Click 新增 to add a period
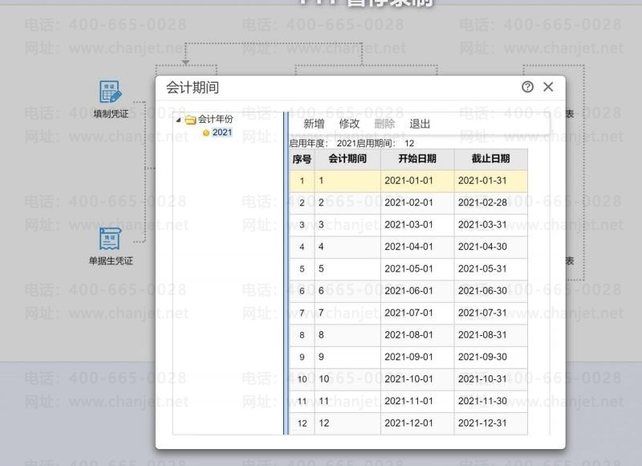The image size is (642, 466). [x=314, y=124]
